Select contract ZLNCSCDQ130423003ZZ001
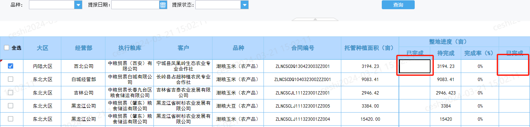The width and height of the screenshot is (530, 127). (302, 66)
